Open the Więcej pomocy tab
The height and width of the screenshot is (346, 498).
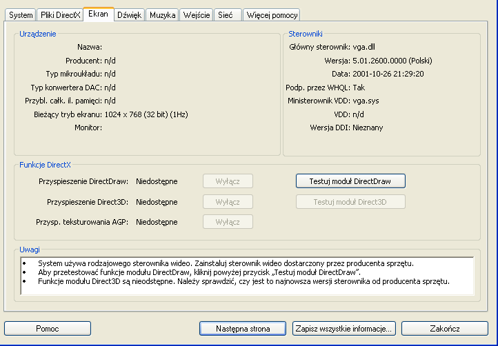coord(272,15)
